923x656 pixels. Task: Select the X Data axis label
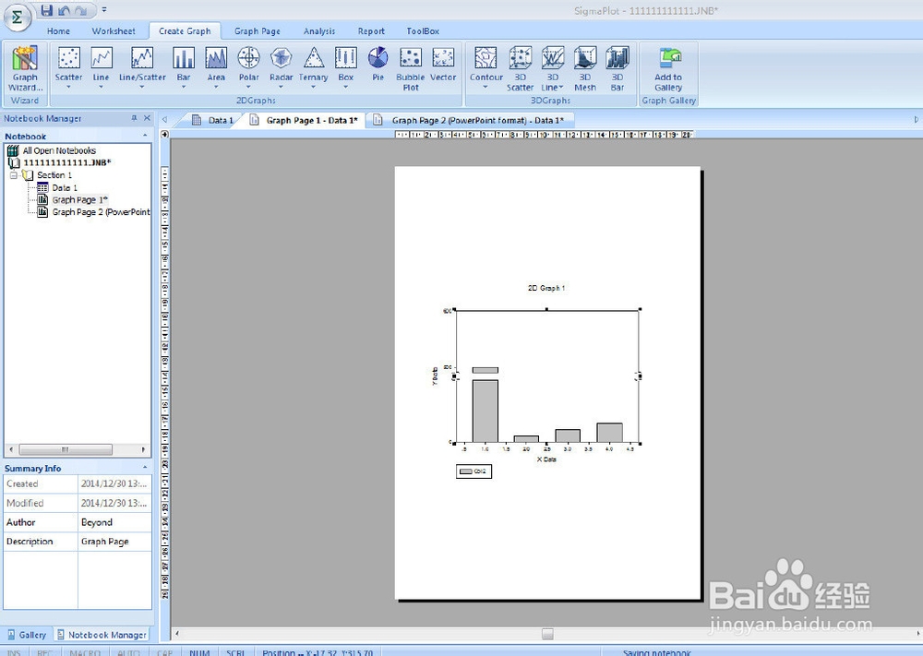pos(546,459)
